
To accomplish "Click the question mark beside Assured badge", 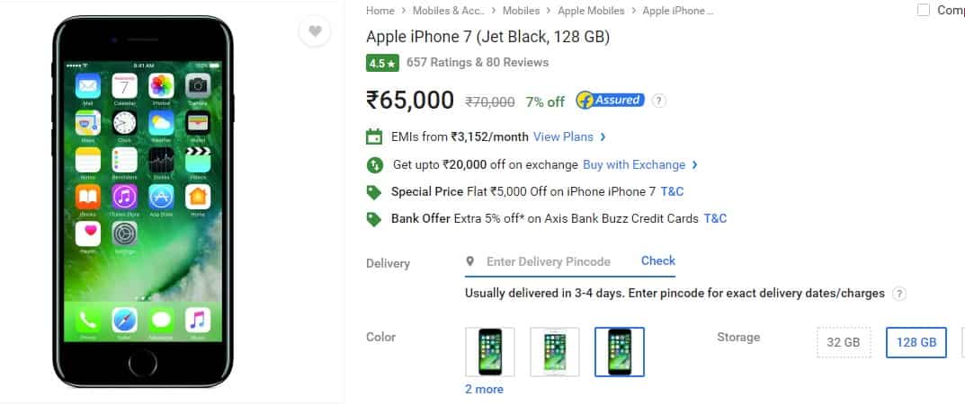I will coord(658,101).
